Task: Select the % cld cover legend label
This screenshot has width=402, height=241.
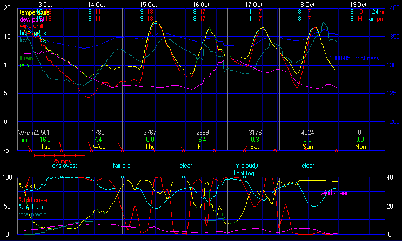Action: 33,200
